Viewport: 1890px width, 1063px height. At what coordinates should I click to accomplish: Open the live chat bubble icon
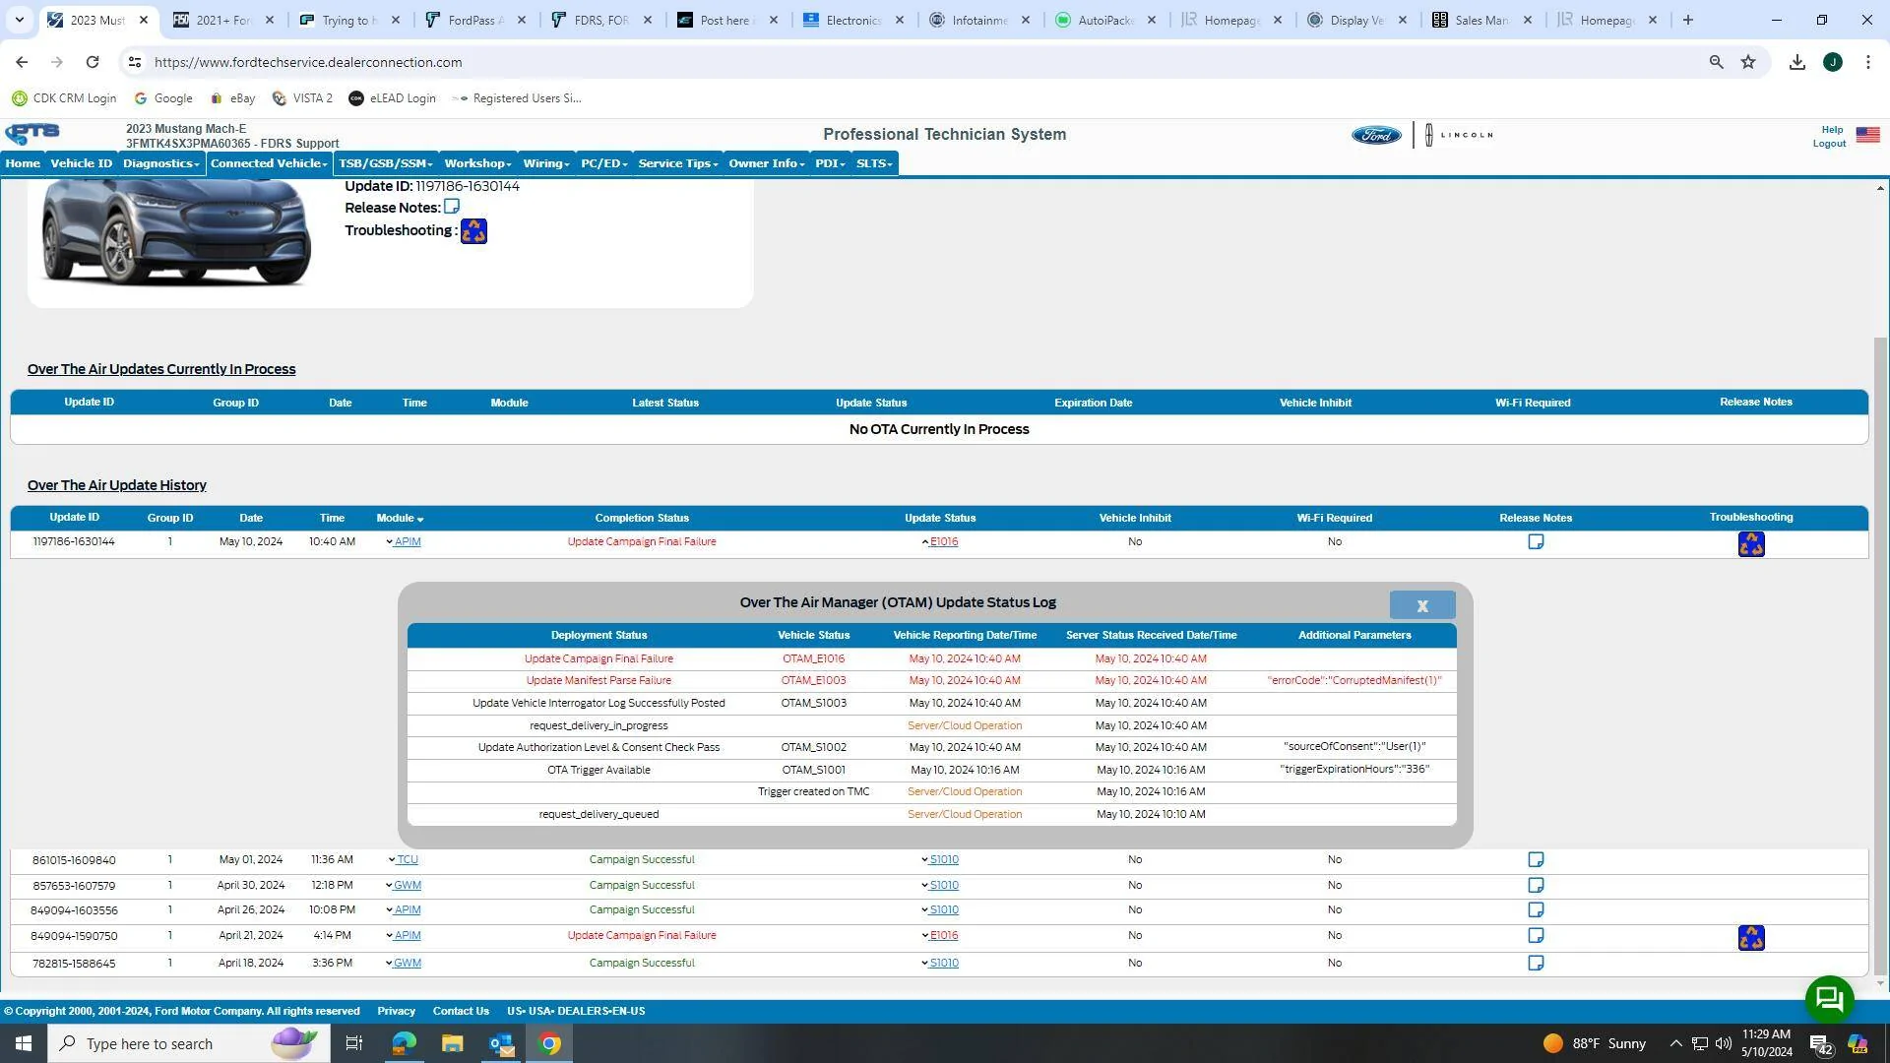[1830, 1000]
